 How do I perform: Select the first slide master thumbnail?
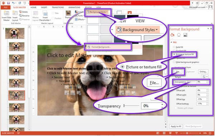(15, 33)
